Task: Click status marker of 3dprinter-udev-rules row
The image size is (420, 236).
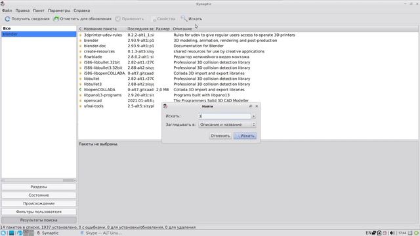Action: [x=80, y=35]
